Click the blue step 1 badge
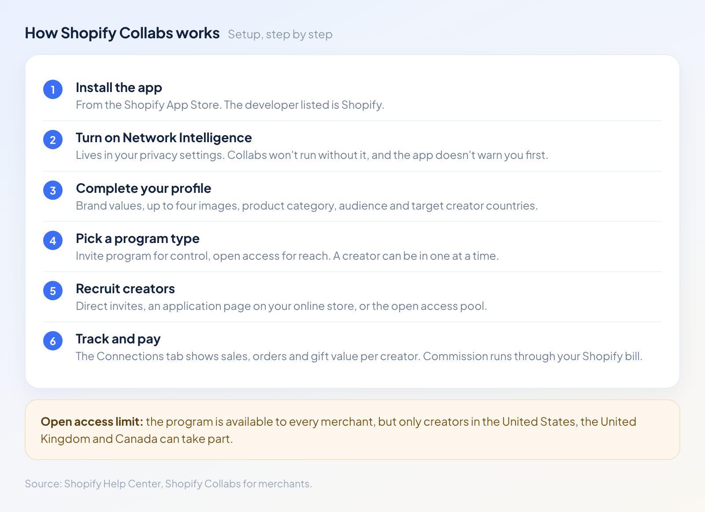Image resolution: width=705 pixels, height=512 pixels. pyautogui.click(x=53, y=89)
